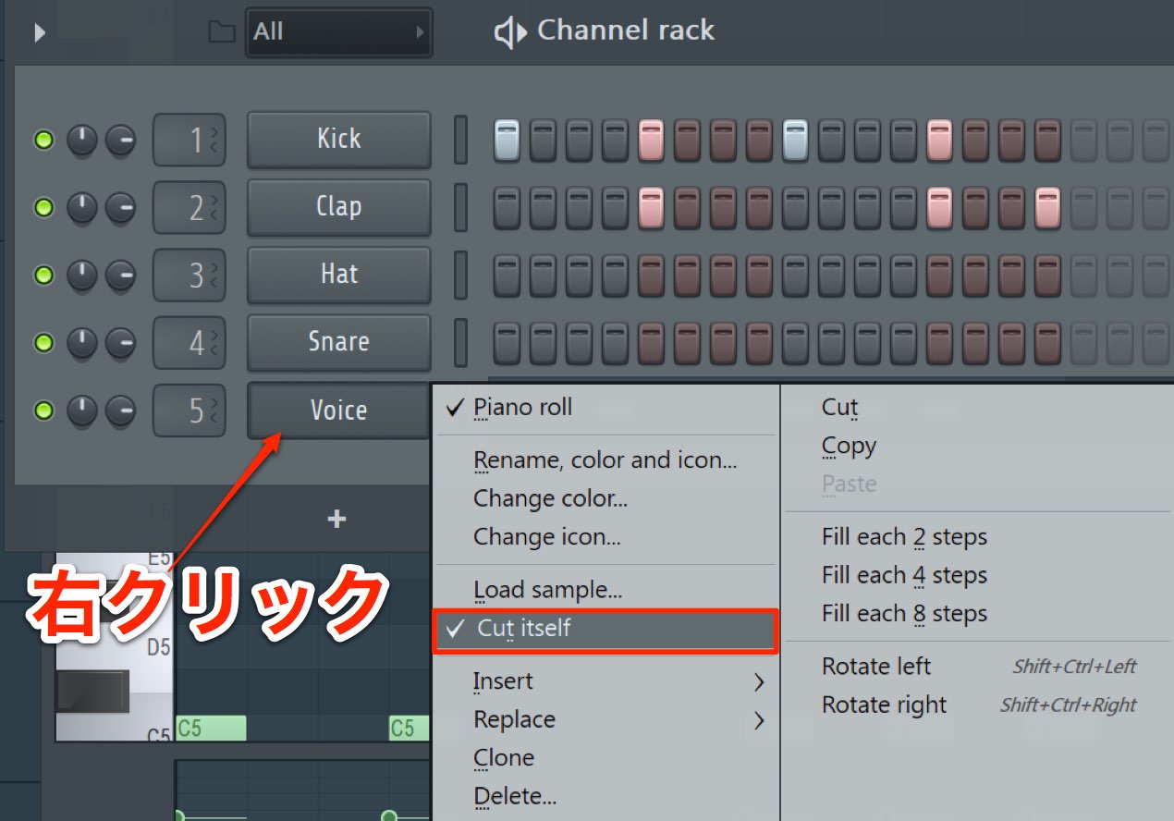
Task: Select Rename, color and icon menu entry
Action: coord(605,460)
